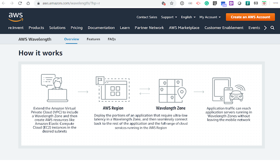Viewport: 280px width, 164px height.
Task: Click the developer at laptop illustration
Action: (55, 88)
